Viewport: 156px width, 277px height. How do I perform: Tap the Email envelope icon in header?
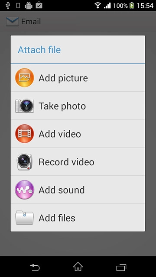click(13, 22)
